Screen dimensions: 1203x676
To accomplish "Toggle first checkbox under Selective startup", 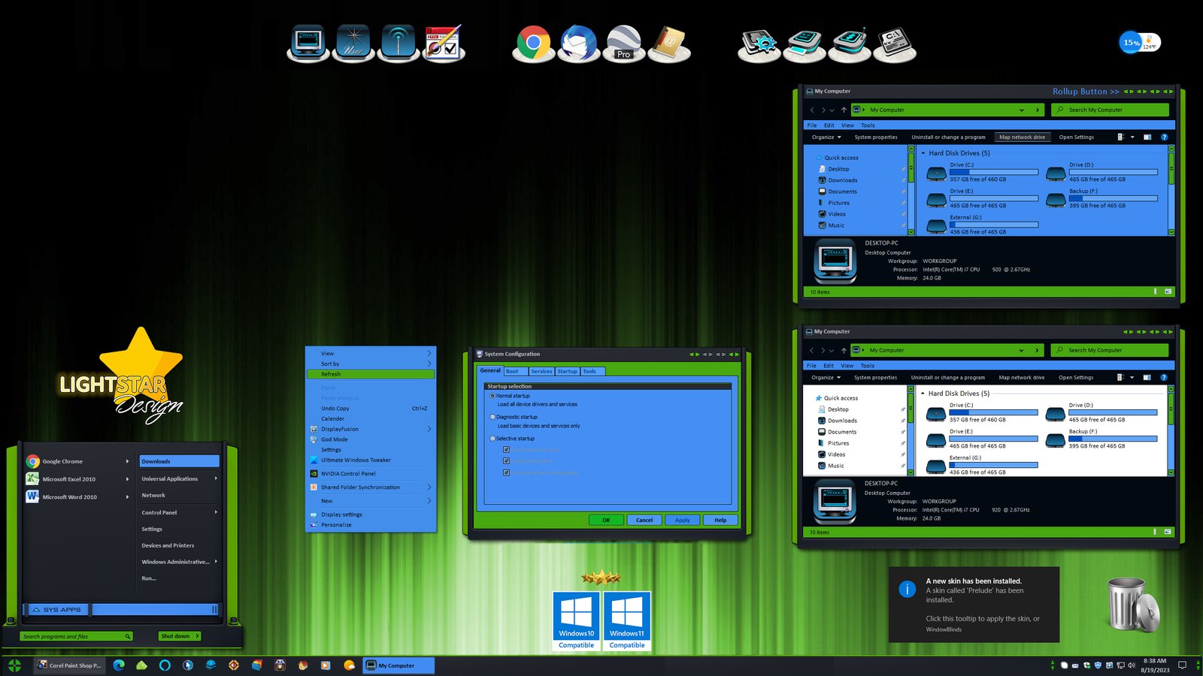I will (x=506, y=450).
